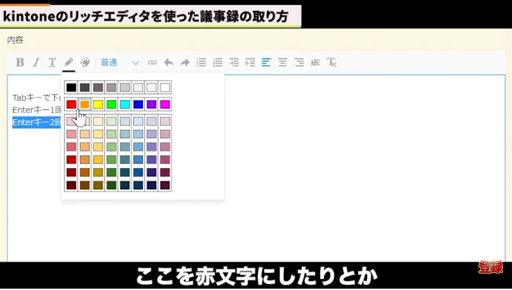Insert a hyperlink with the chain icon

coord(152,62)
